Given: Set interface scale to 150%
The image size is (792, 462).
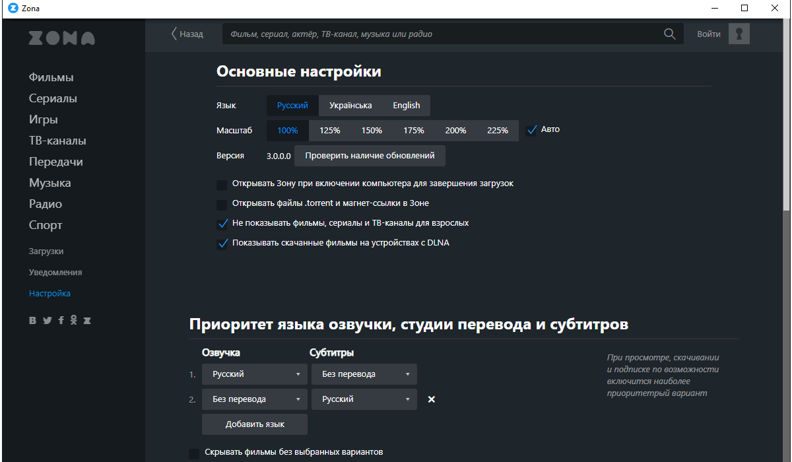Looking at the screenshot, I should [x=372, y=131].
